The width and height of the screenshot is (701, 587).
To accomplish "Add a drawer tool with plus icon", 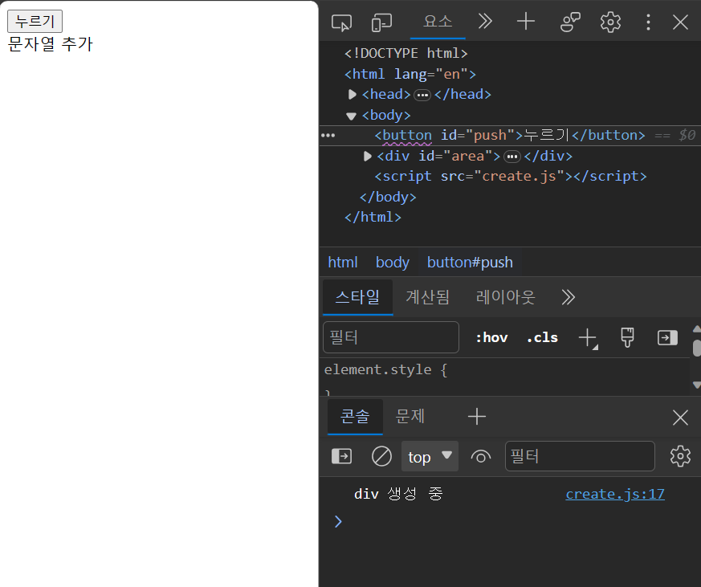I will [477, 417].
